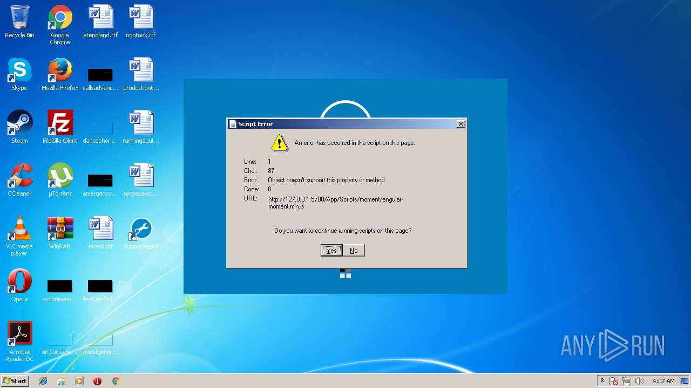Click the Action Center flag tray icon
Screen dimensions: 691x388
pos(614,381)
